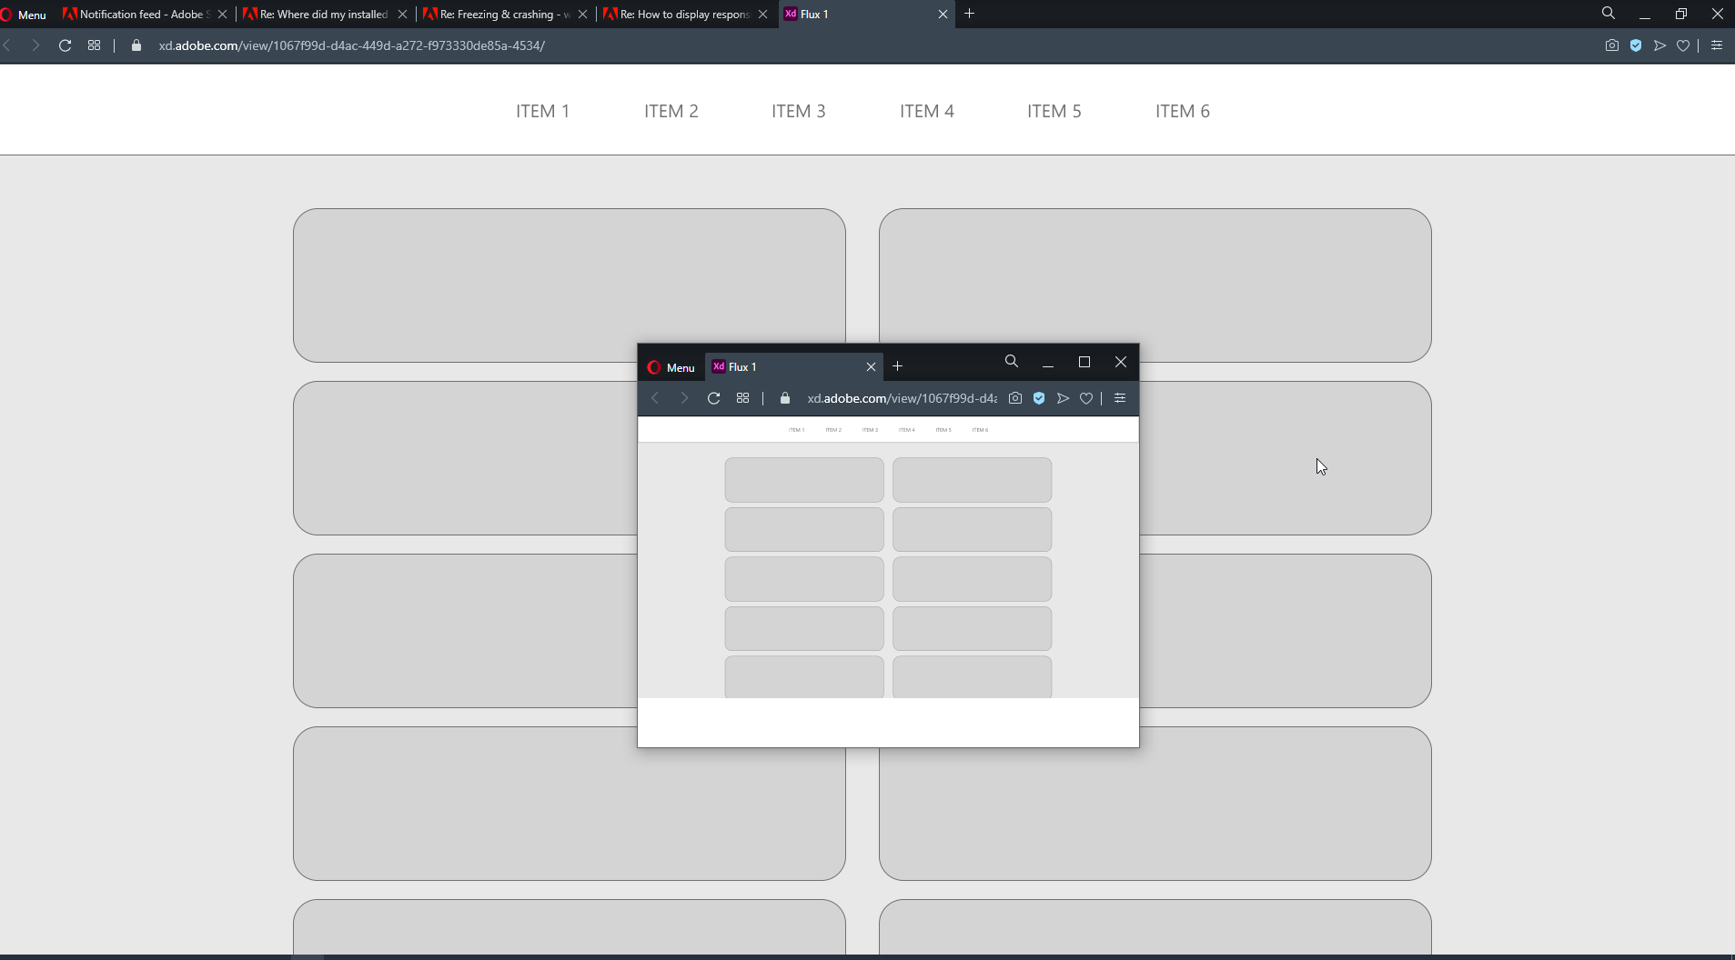The width and height of the screenshot is (1735, 960).
Task: Open My Flow in the small window
Action: tap(1063, 398)
